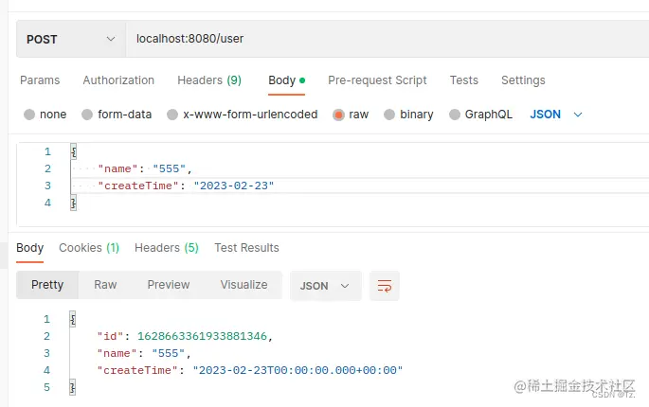This screenshot has height=407, width=649.
Task: Click the closing brace on response line 5
Action: [73, 387]
